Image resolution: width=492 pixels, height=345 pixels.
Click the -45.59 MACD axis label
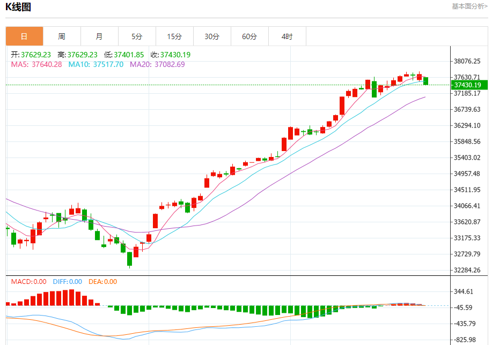pyautogui.click(x=463, y=307)
